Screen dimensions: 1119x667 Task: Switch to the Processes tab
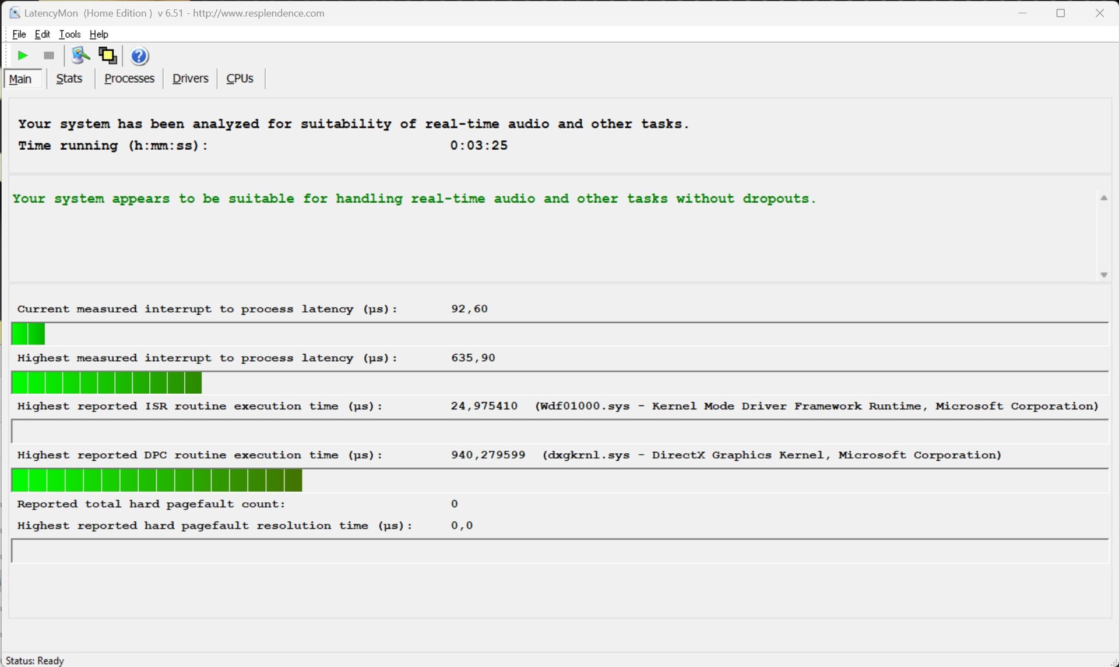[x=129, y=79]
